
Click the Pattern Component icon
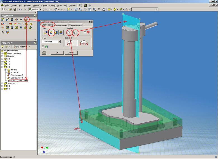point(12,20)
